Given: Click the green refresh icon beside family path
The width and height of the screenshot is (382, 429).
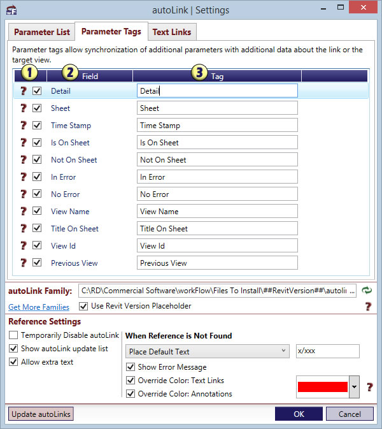Looking at the screenshot, I should tap(367, 290).
